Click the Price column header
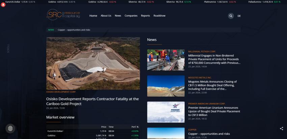This screenshot has height=139, width=287. pyautogui.click(x=104, y=127)
